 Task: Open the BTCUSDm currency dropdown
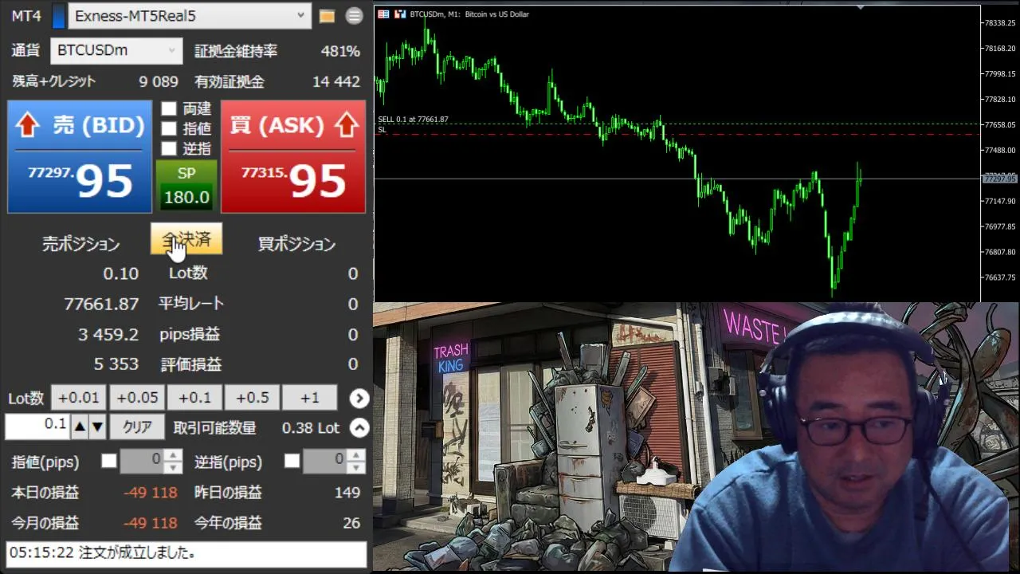[x=116, y=50]
